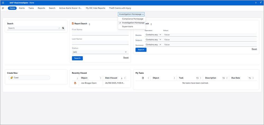Click the Details Value input field

point(210,35)
